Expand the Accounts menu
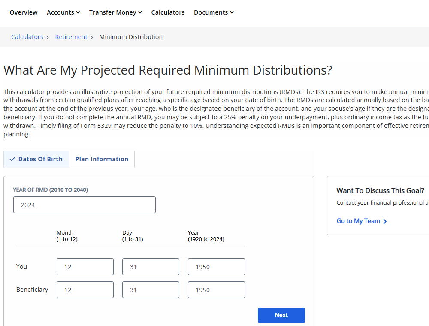 coord(63,12)
